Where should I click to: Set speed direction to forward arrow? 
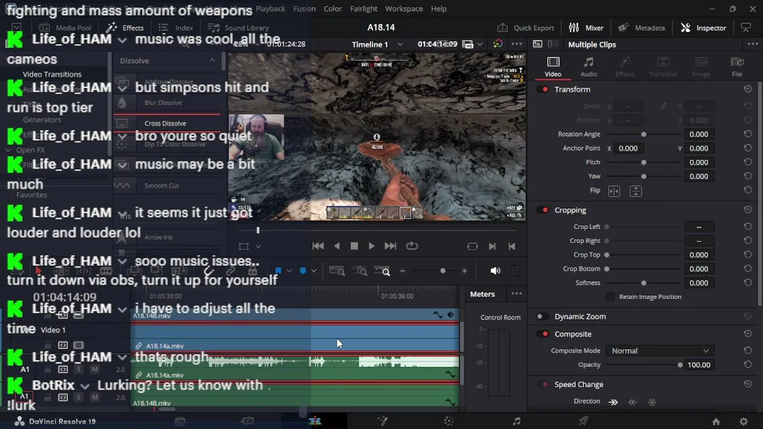coord(613,402)
